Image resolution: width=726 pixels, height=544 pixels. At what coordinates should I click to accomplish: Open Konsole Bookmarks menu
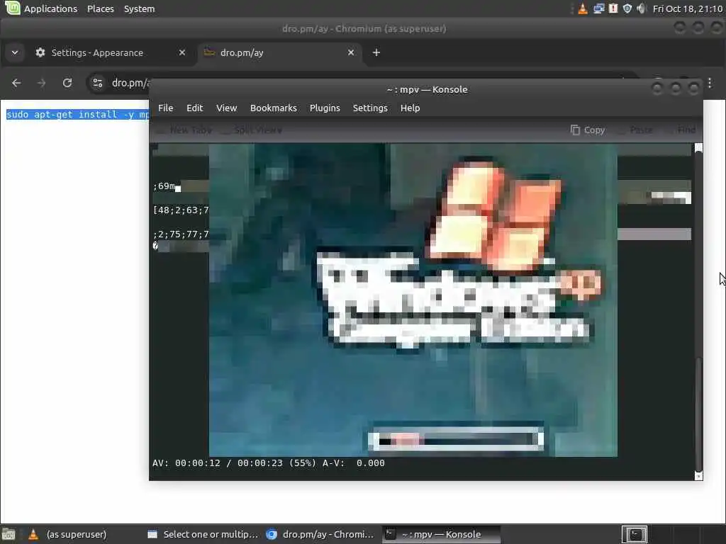[274, 108]
